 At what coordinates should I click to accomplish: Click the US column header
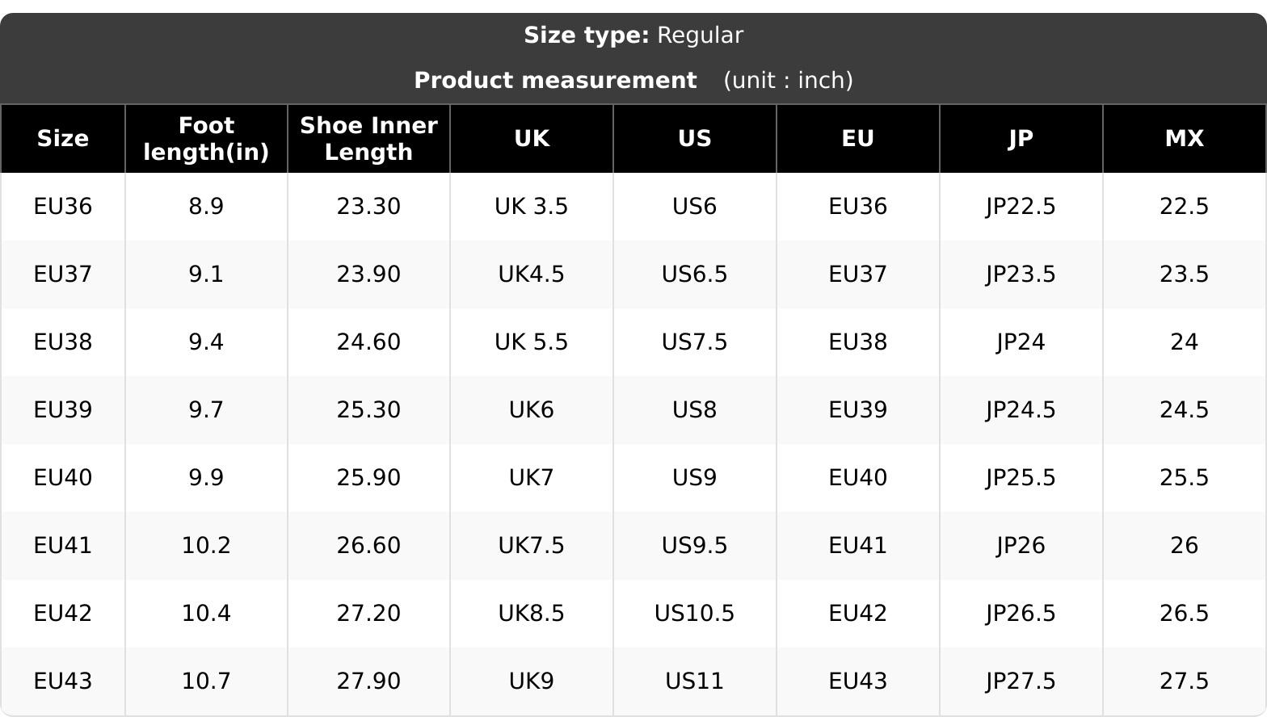(x=695, y=139)
